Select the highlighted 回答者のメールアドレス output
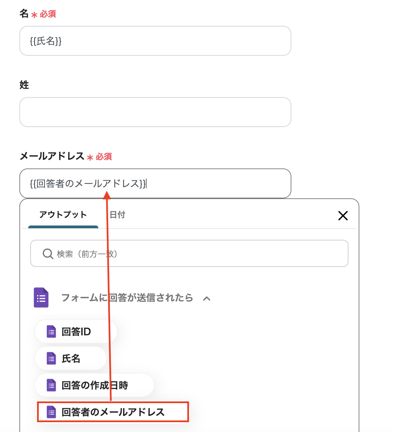This screenshot has width=393, height=432. tap(113, 412)
